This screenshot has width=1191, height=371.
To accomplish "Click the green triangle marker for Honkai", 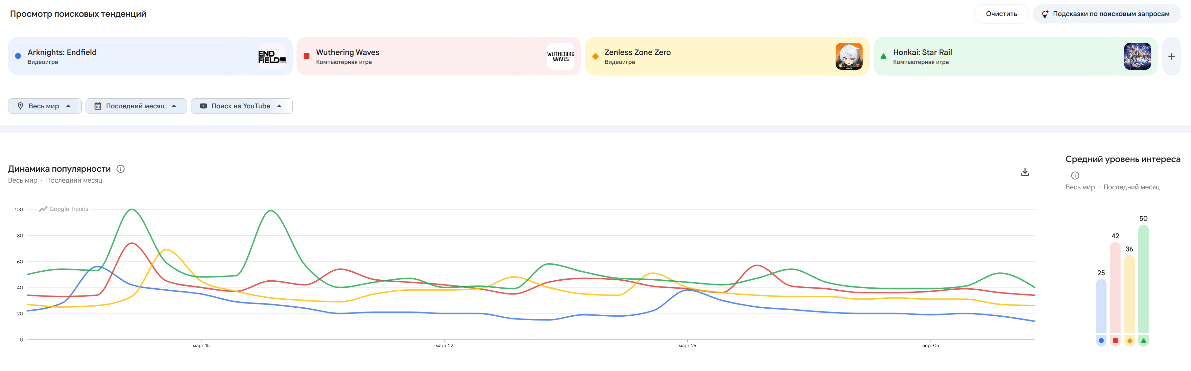I will [x=884, y=56].
